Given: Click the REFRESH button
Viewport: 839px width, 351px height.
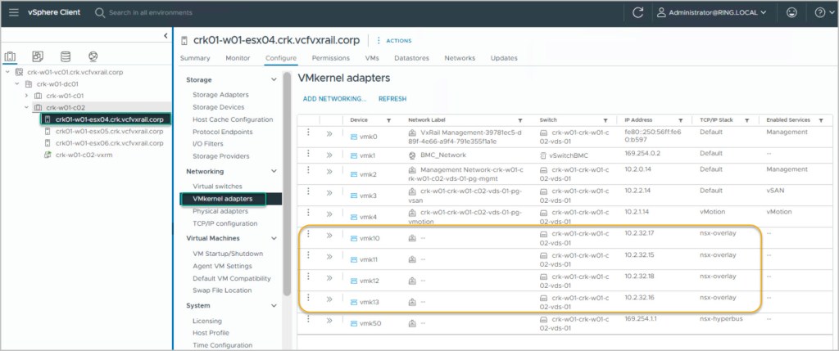Looking at the screenshot, I should click(x=392, y=98).
